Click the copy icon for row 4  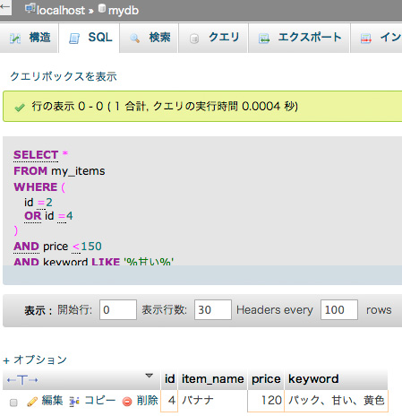point(74,402)
